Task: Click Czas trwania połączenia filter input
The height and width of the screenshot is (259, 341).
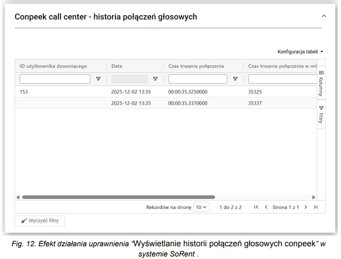Action: click(x=198, y=79)
